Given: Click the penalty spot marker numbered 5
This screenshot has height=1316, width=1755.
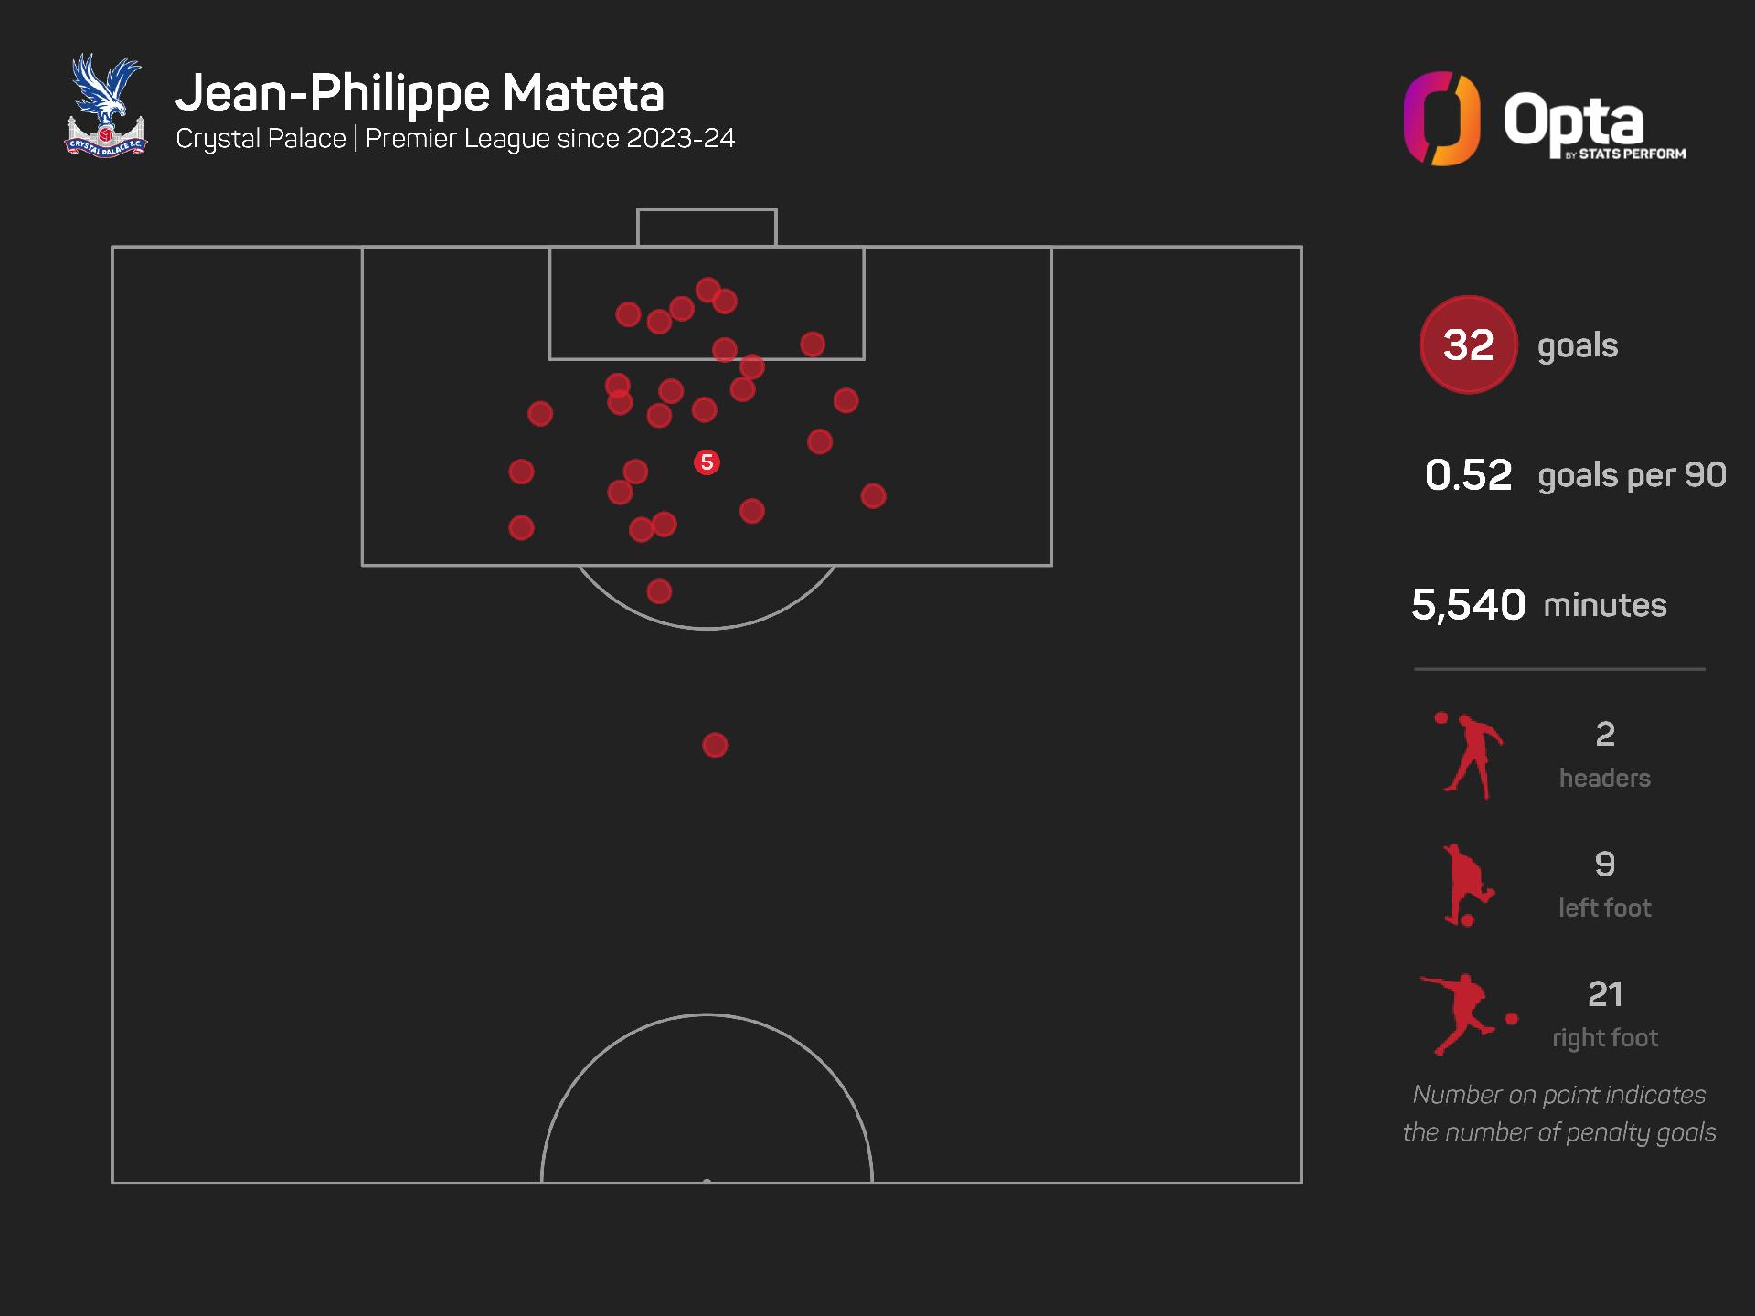Looking at the screenshot, I should click(x=707, y=462).
